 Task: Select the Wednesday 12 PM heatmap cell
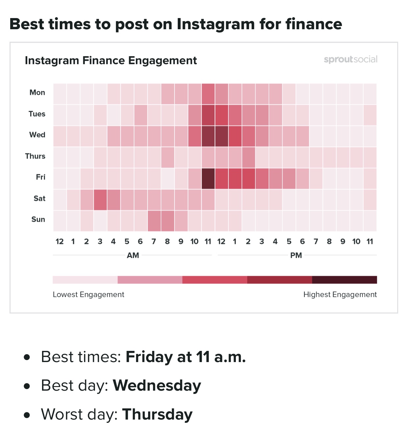(x=221, y=136)
